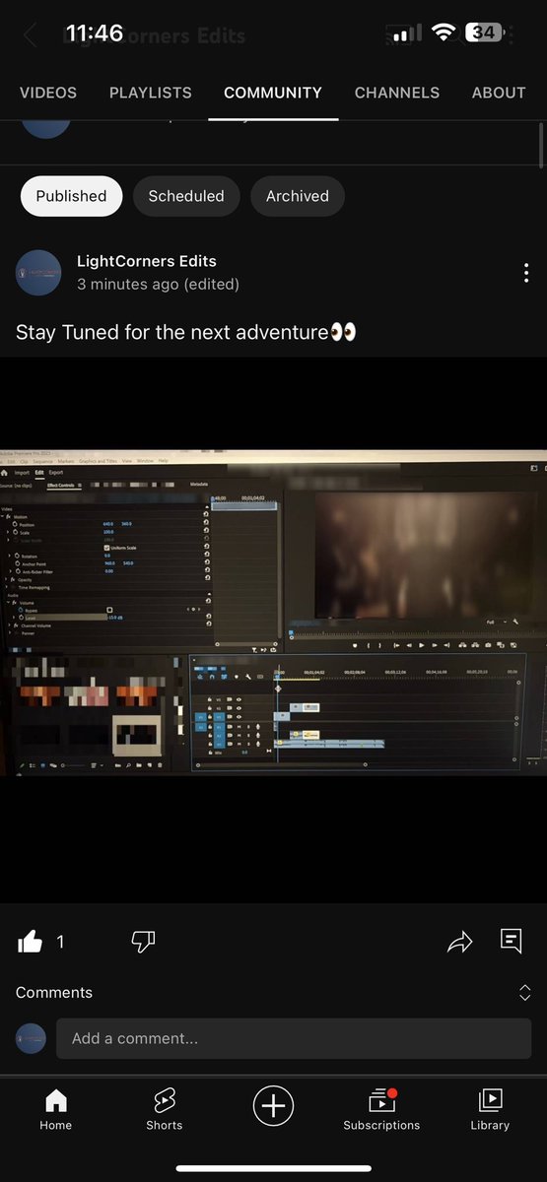Go back using the top-left arrow

tap(30, 36)
